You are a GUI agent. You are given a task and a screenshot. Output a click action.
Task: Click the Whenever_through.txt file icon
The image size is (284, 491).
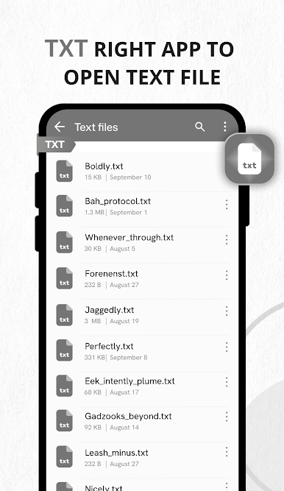tap(65, 242)
